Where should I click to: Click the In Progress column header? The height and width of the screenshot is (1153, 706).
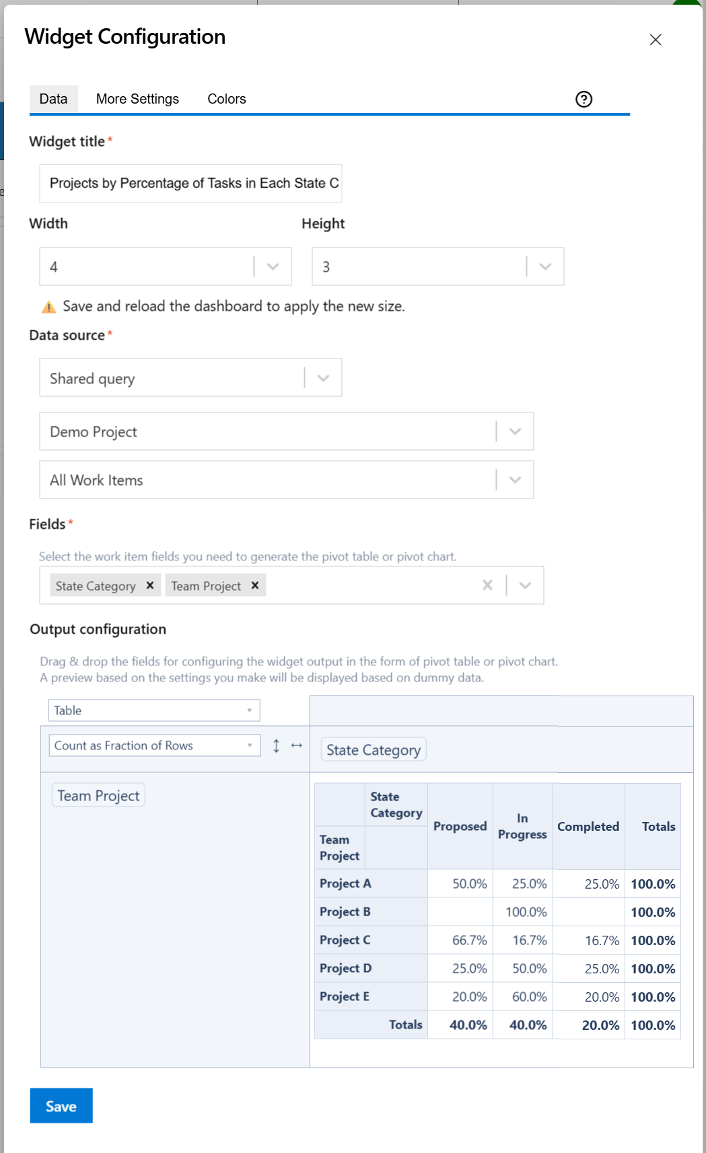point(522,826)
